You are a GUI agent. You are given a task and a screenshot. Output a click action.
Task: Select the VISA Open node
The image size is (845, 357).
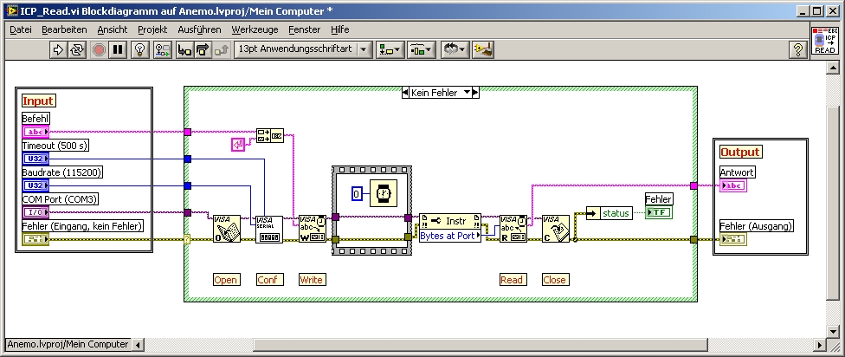pyautogui.click(x=226, y=230)
